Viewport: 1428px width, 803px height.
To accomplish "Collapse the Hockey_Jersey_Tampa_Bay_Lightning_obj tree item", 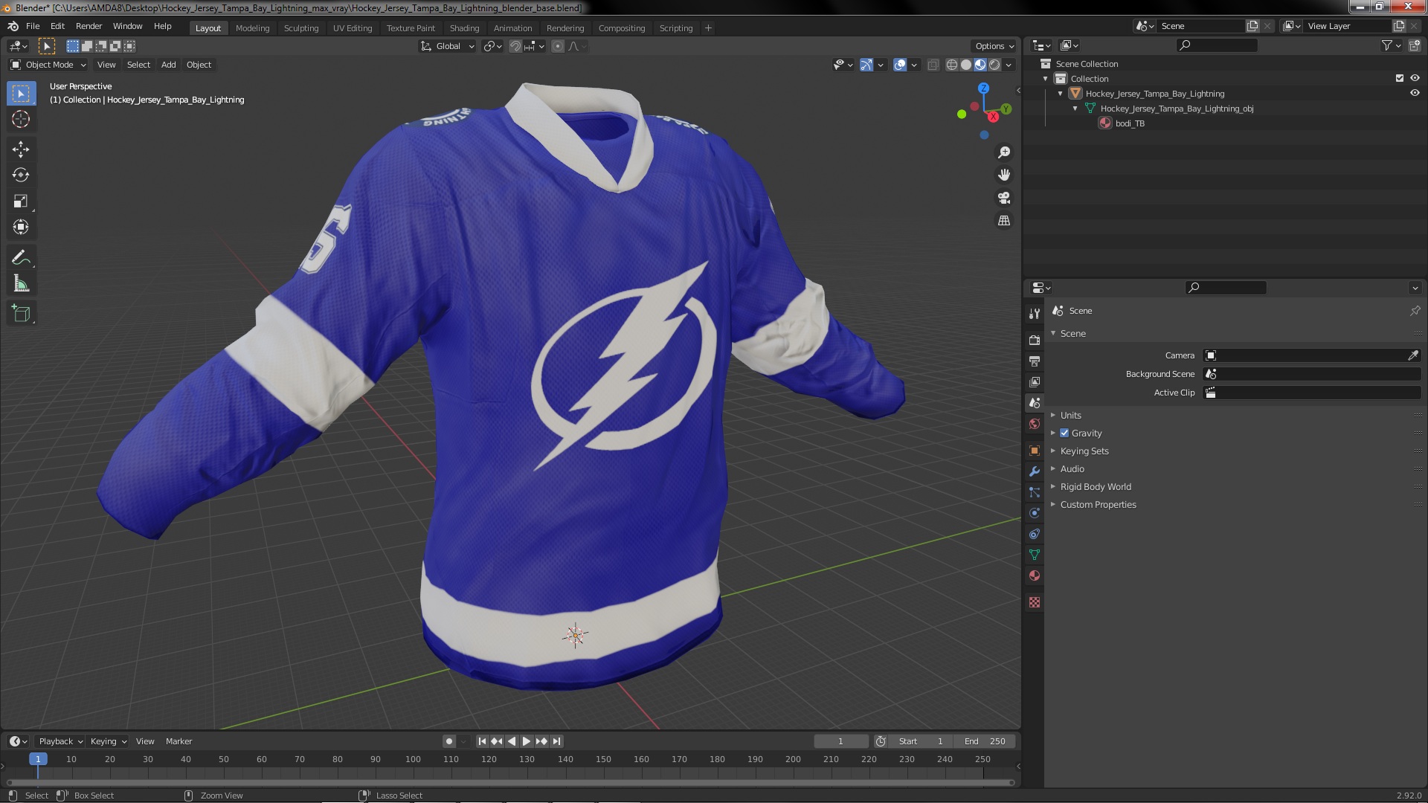I will 1075,109.
